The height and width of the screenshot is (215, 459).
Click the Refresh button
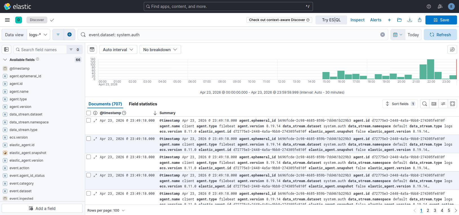(440, 35)
